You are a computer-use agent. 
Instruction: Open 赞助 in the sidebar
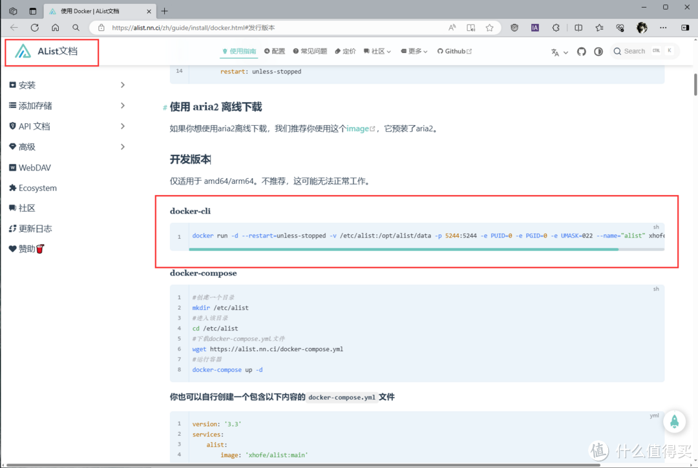26,249
